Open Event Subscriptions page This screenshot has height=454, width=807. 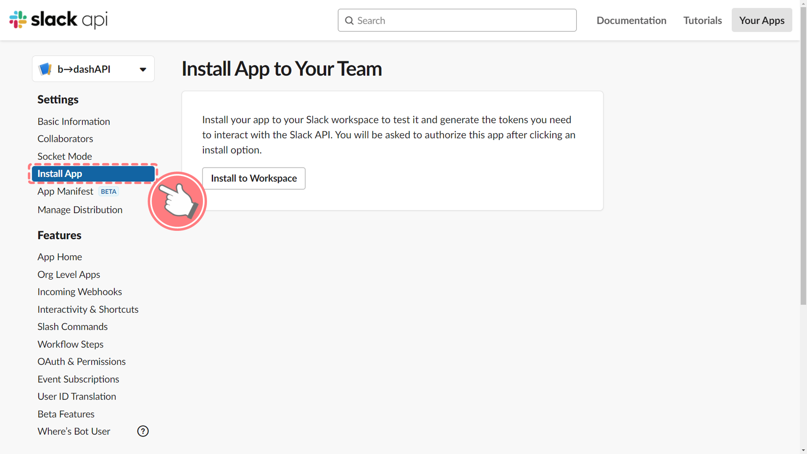pos(78,379)
